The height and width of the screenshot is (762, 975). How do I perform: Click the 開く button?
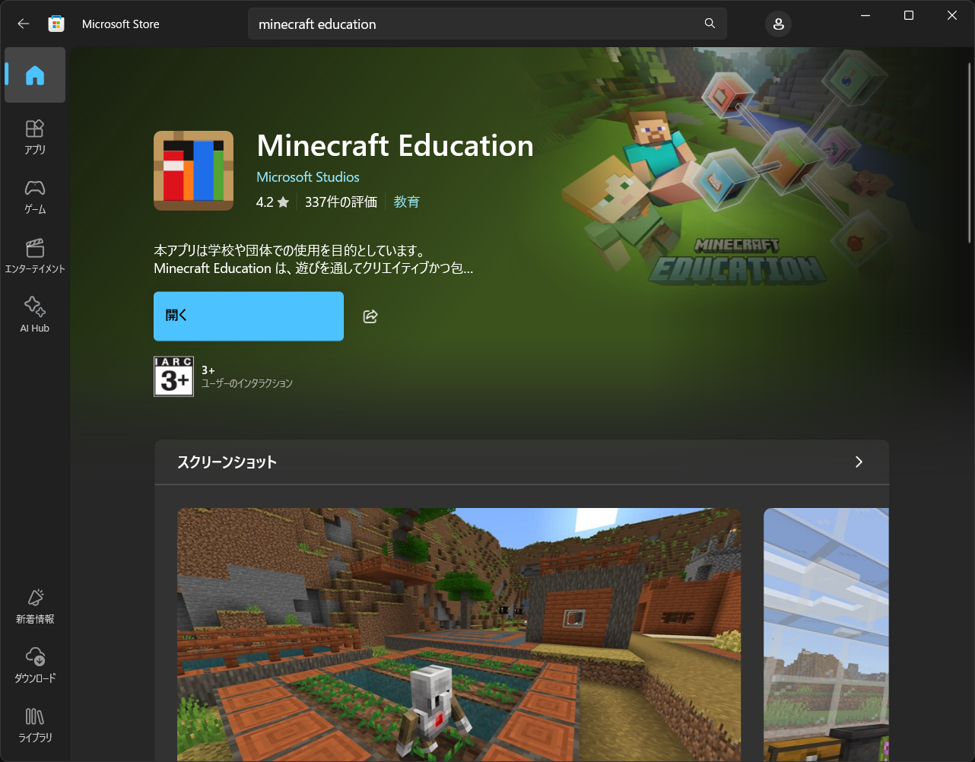(249, 316)
